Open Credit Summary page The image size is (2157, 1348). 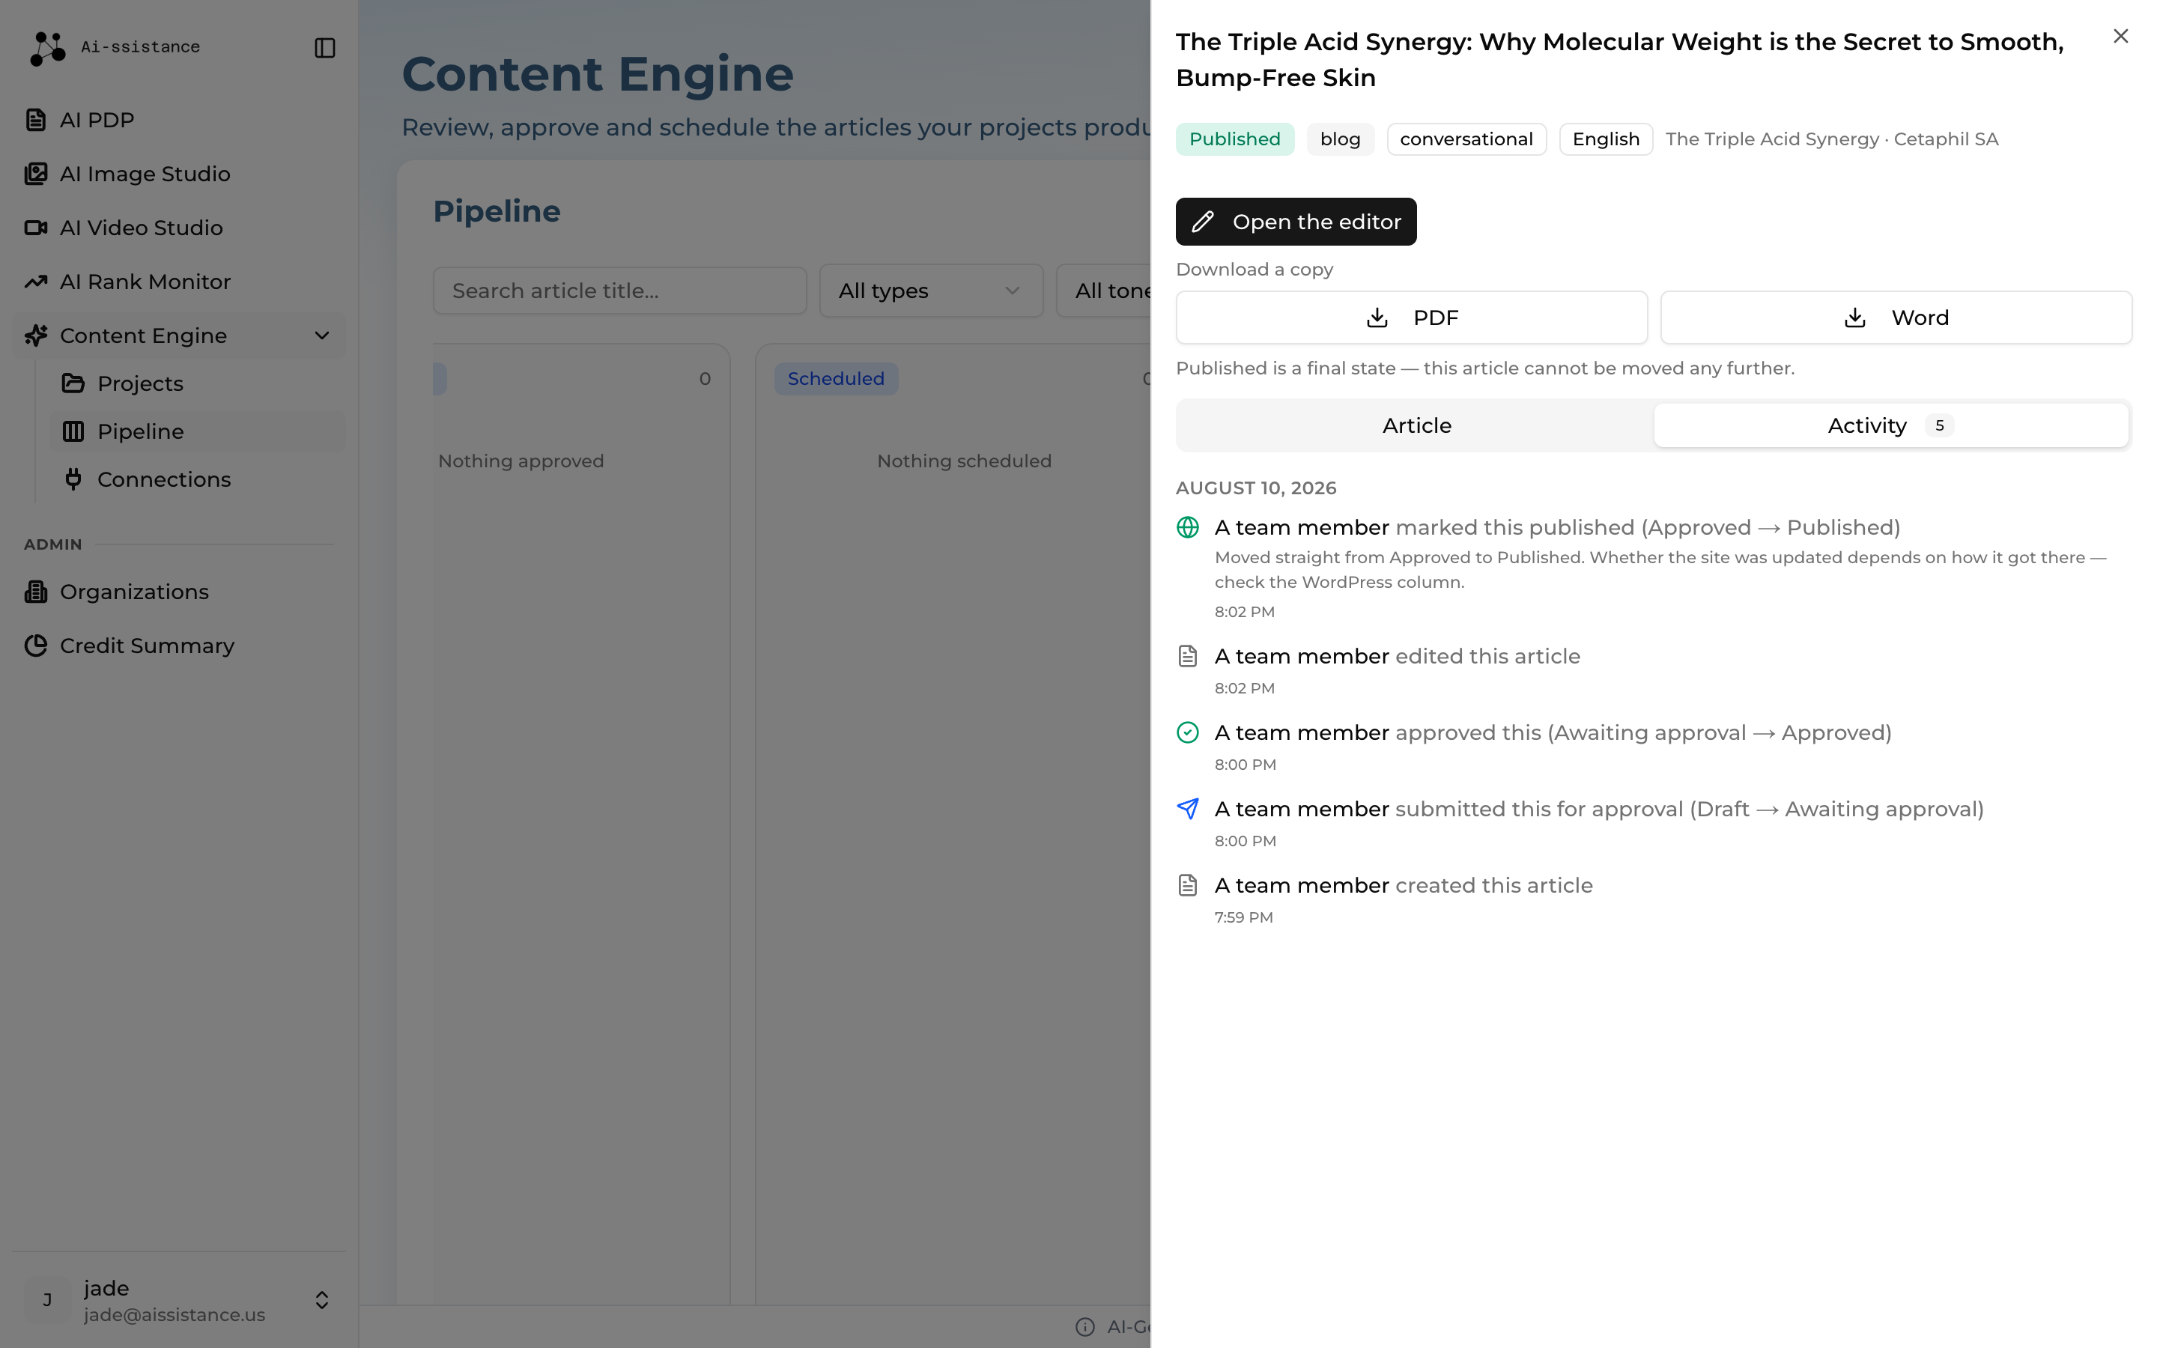click(x=178, y=646)
